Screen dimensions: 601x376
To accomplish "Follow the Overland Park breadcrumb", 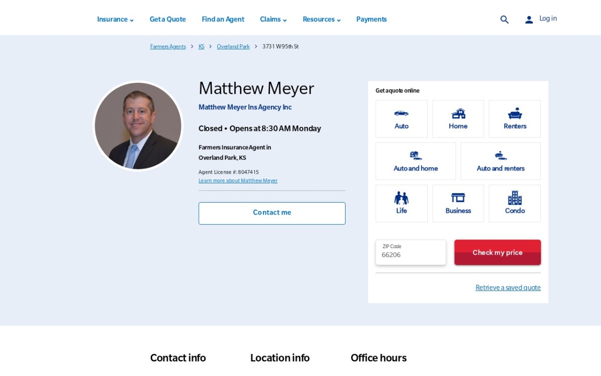I will [x=233, y=47].
